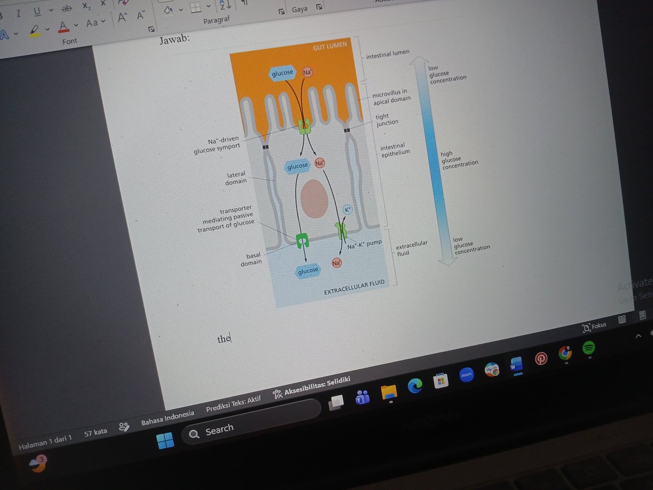Viewport: 653px width, 490px height.
Task: Open Gaya styles pane launcher
Action: click(x=319, y=7)
